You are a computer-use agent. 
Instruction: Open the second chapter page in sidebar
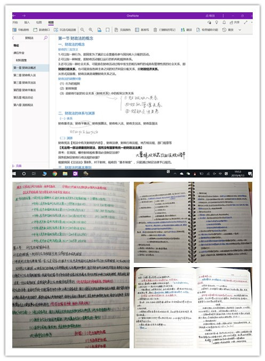click(25, 75)
